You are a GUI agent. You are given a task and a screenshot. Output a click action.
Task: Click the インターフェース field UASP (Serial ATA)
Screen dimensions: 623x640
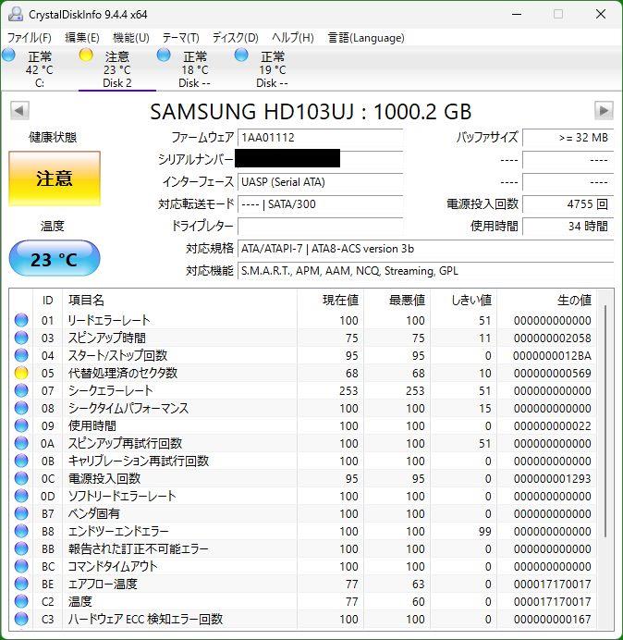(320, 182)
